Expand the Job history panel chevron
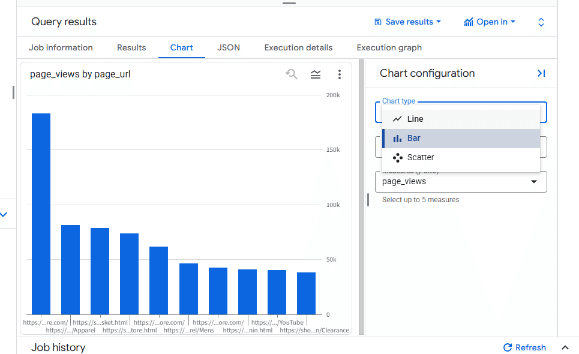579x354 pixels. point(565,347)
